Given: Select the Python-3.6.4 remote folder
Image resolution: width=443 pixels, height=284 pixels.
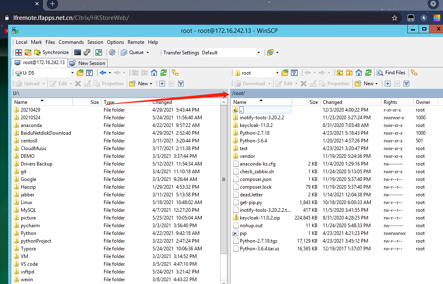Looking at the screenshot, I should [x=253, y=140].
